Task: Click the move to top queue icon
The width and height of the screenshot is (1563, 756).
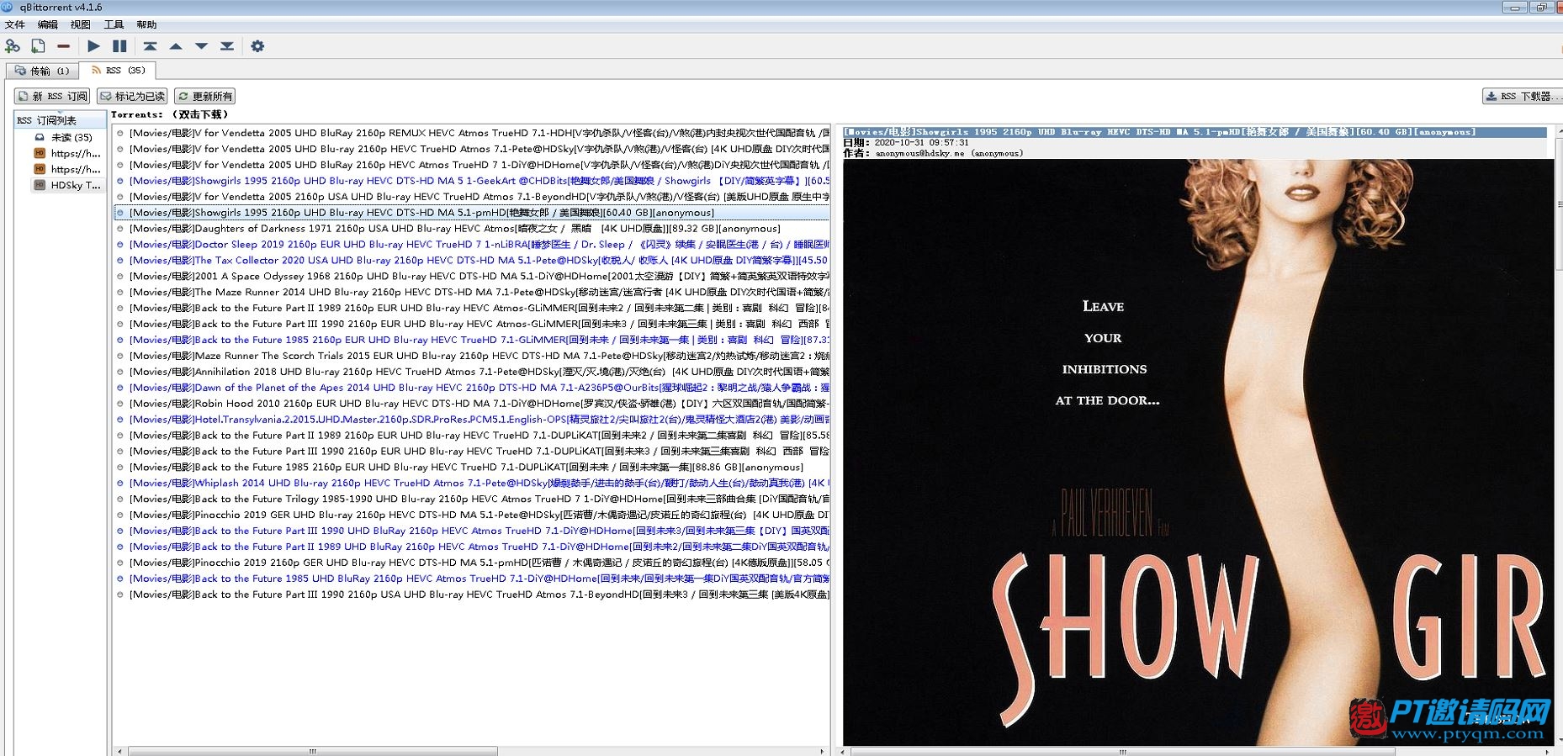Action: [150, 46]
